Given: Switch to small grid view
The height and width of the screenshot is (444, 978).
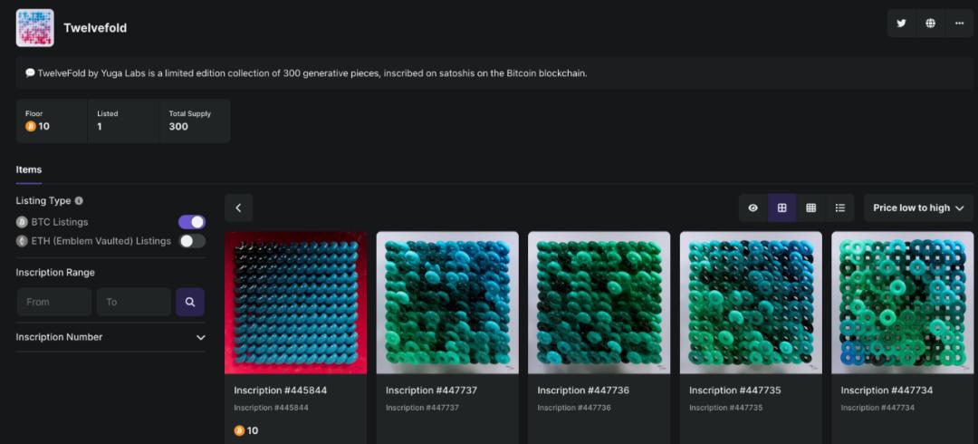Looking at the screenshot, I should click(x=810, y=208).
